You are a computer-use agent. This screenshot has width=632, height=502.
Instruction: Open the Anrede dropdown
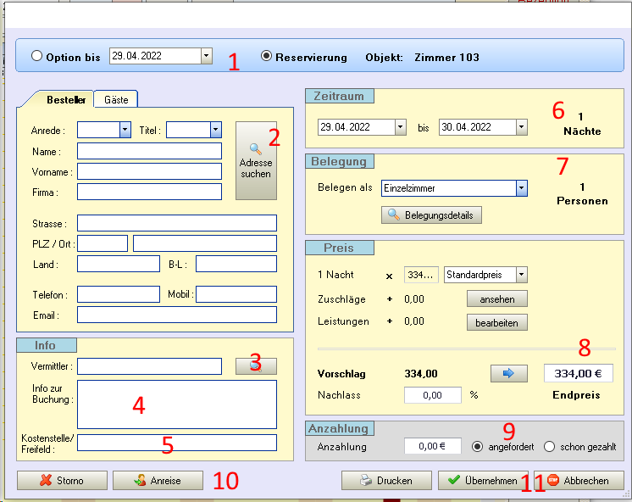click(125, 130)
